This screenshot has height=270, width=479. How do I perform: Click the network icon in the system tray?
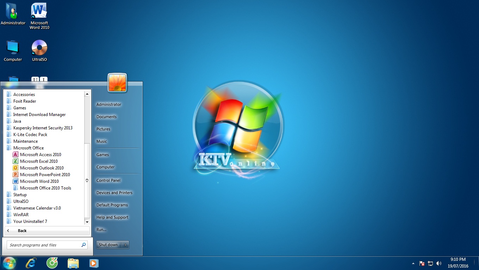click(430, 263)
